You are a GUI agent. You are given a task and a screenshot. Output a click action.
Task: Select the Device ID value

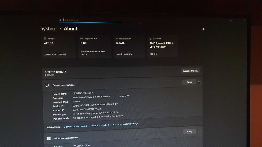coord(95,105)
